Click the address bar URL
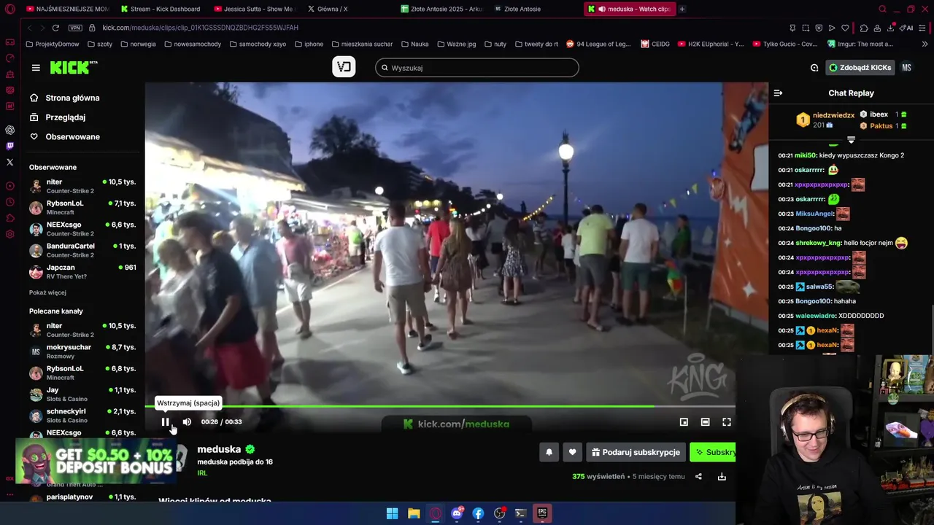 click(x=200, y=28)
